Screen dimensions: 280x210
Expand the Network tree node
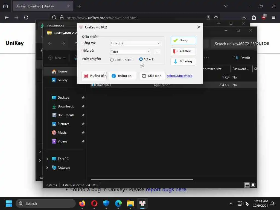tap(47, 168)
